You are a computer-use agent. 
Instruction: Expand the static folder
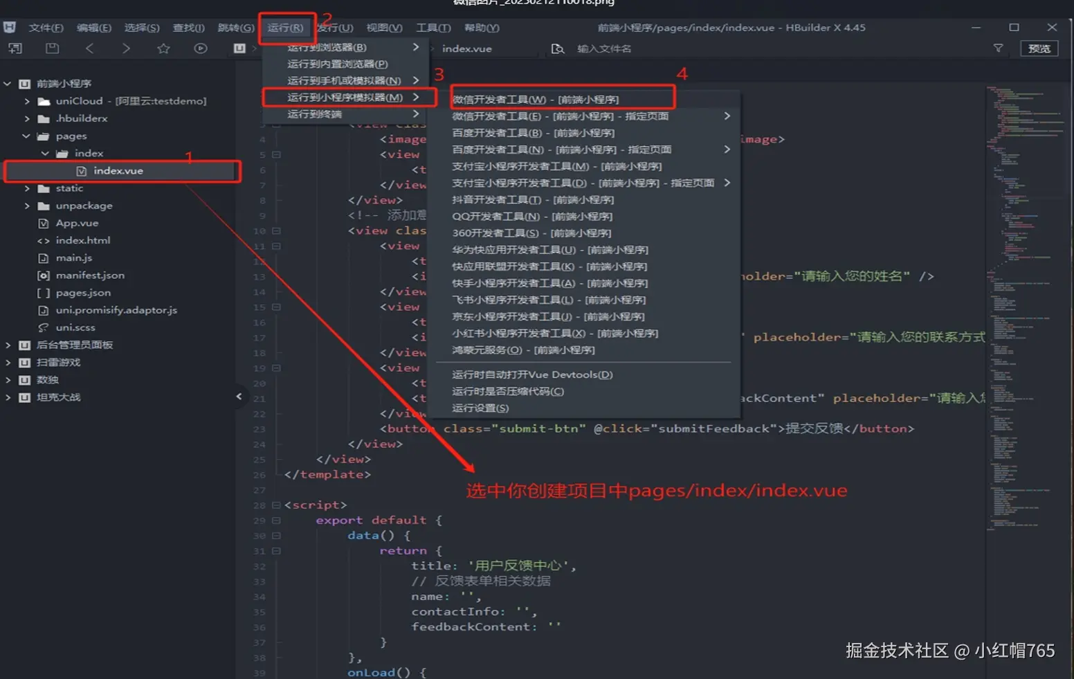coord(27,188)
